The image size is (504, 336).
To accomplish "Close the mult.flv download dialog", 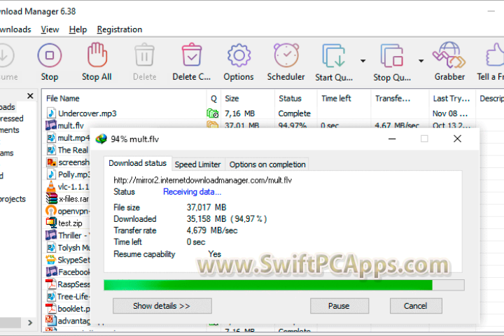I will [x=457, y=139].
